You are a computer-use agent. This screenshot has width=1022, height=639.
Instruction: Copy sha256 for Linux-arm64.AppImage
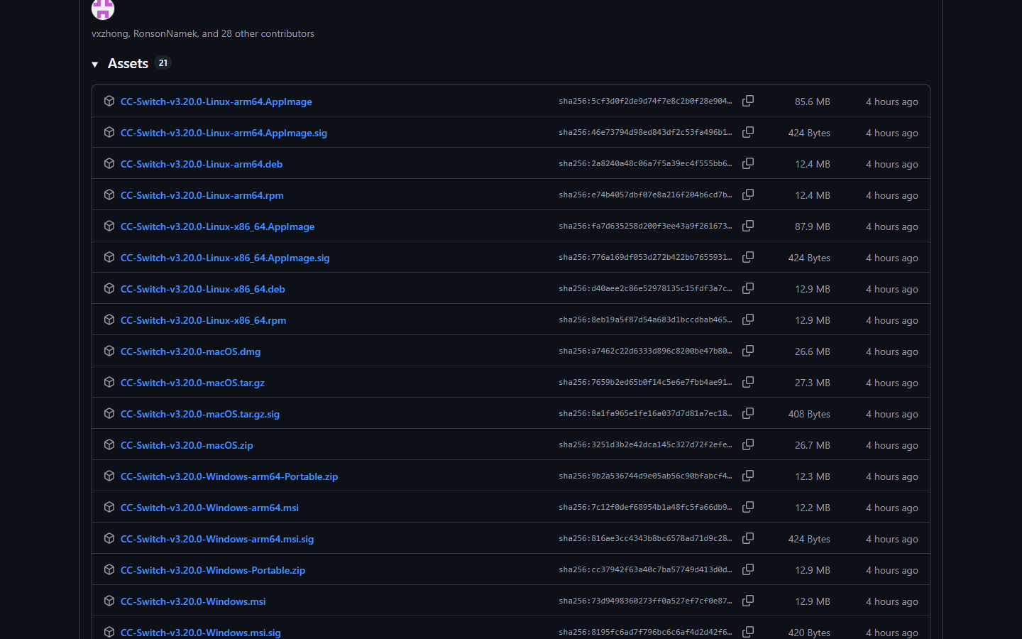[748, 101]
